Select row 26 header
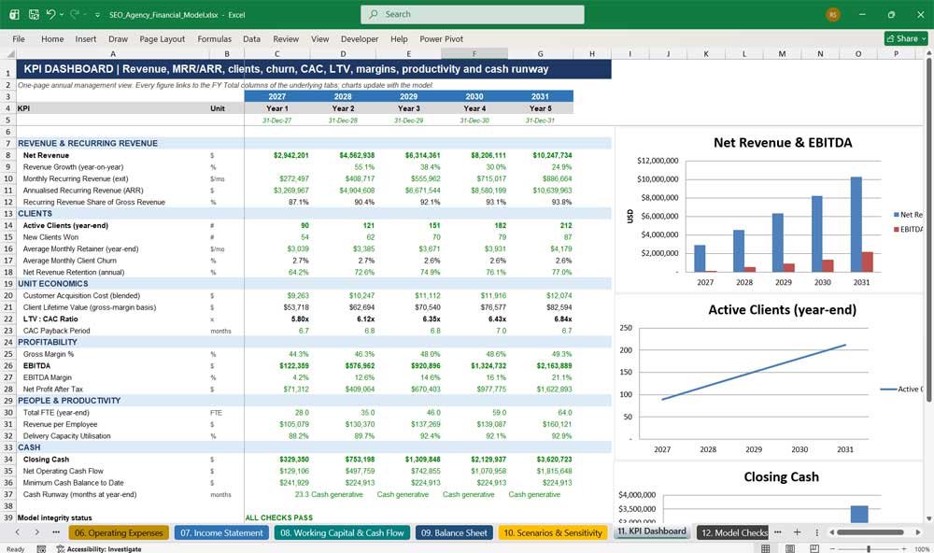Image resolution: width=934 pixels, height=553 pixels. (x=8, y=366)
